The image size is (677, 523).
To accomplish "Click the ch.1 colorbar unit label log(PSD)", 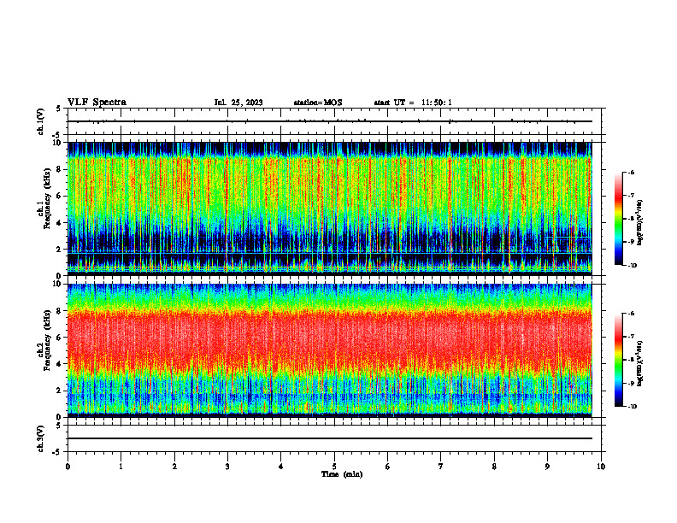I will [640, 223].
